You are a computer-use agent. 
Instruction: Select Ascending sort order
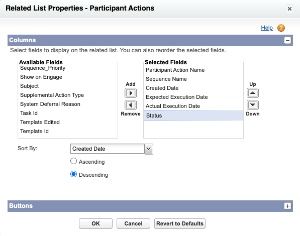coord(73,161)
